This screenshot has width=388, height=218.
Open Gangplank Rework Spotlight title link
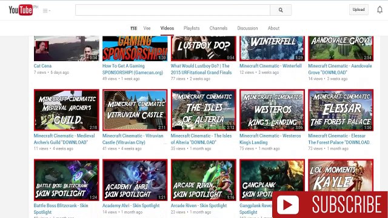point(256,209)
